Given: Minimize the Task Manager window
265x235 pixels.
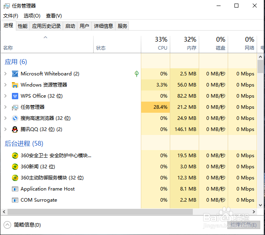Looking at the screenshot, I should [x=219, y=6].
